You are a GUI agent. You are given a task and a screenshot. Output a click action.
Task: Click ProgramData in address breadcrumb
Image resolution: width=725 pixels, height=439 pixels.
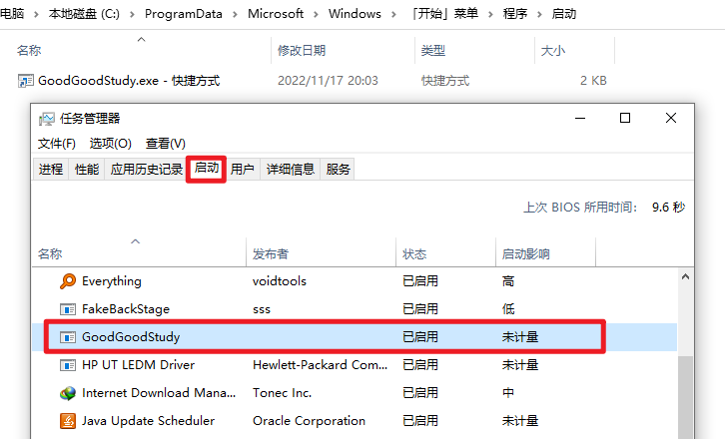[x=183, y=14]
